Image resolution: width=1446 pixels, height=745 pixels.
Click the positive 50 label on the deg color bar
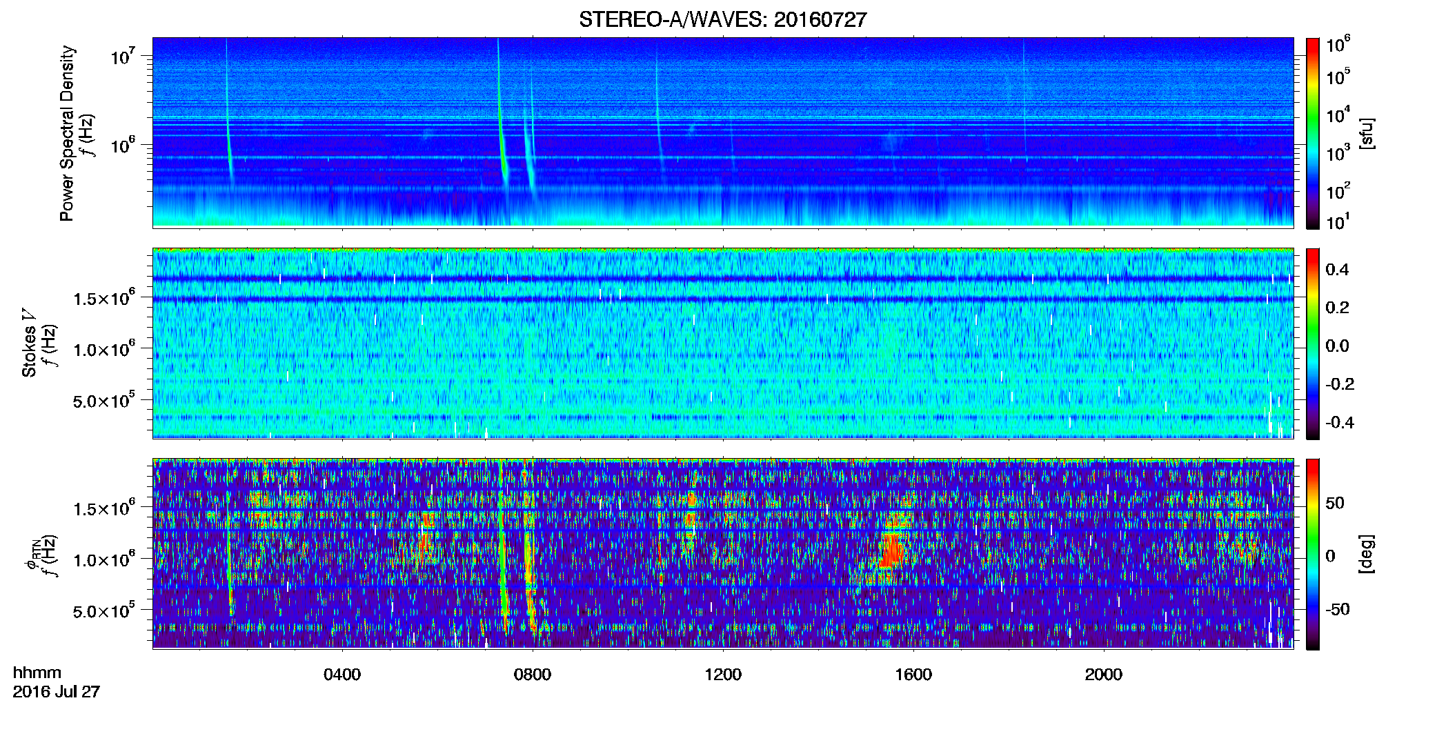click(1335, 503)
